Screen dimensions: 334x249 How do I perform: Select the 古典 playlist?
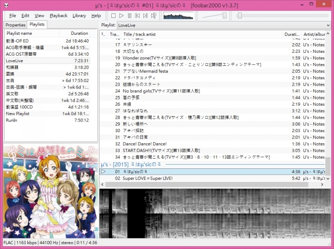(x=47, y=81)
